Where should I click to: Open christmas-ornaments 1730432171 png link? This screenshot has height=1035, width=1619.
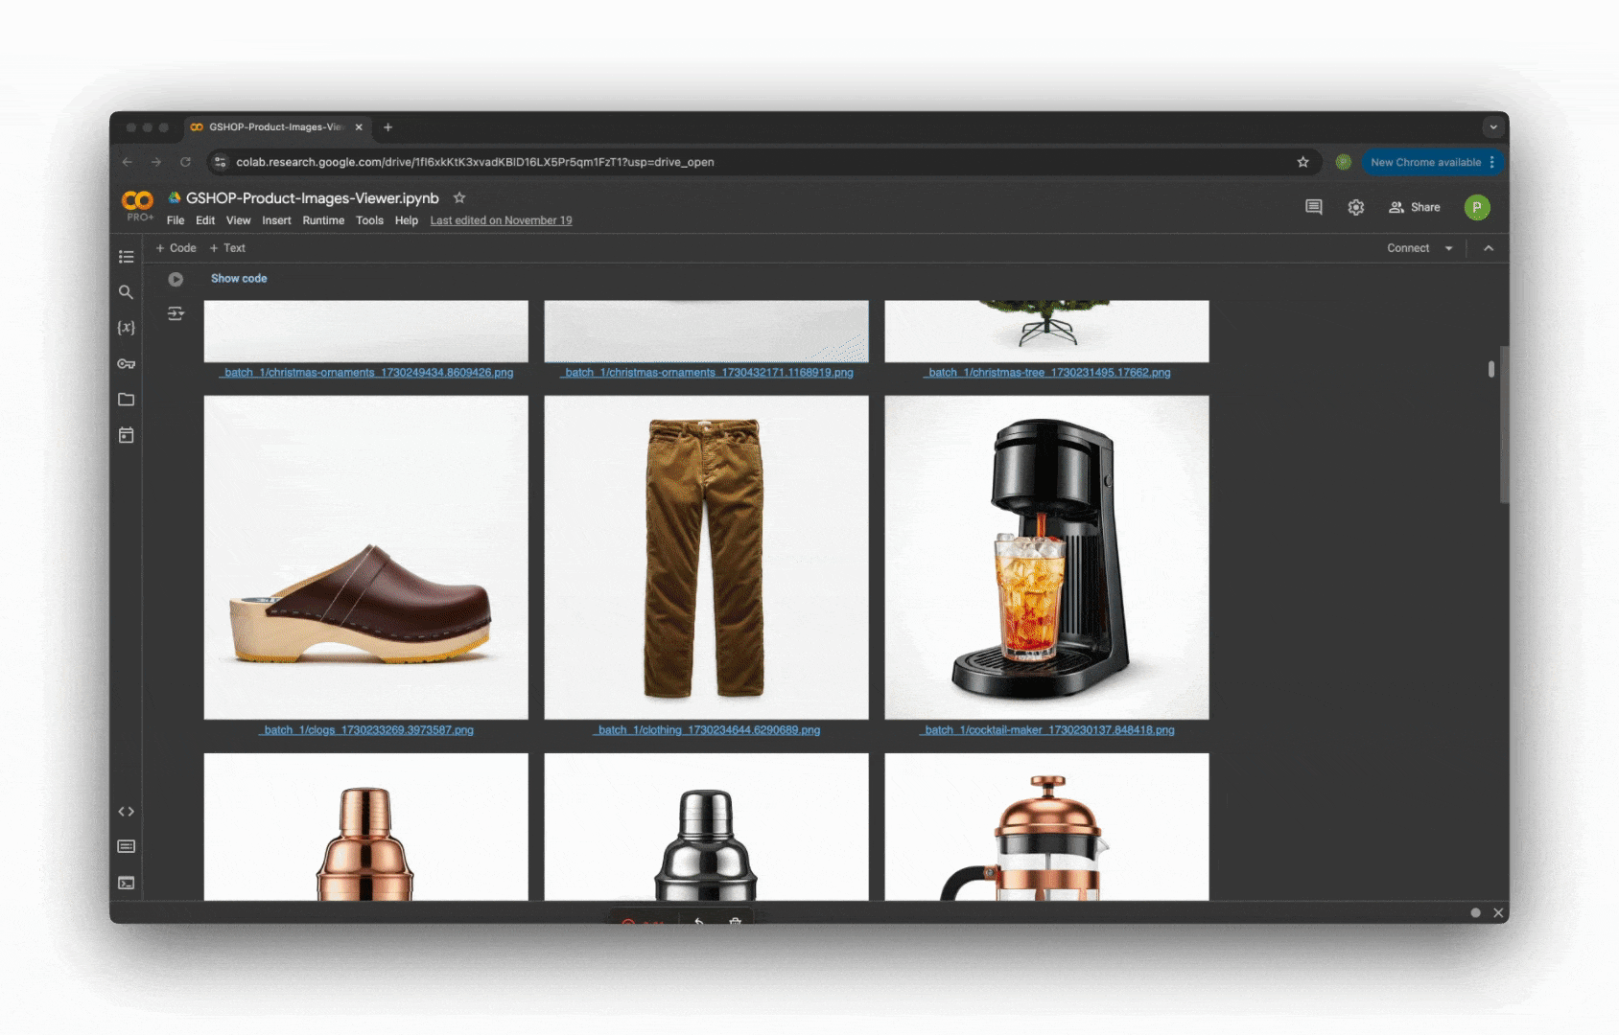click(706, 373)
